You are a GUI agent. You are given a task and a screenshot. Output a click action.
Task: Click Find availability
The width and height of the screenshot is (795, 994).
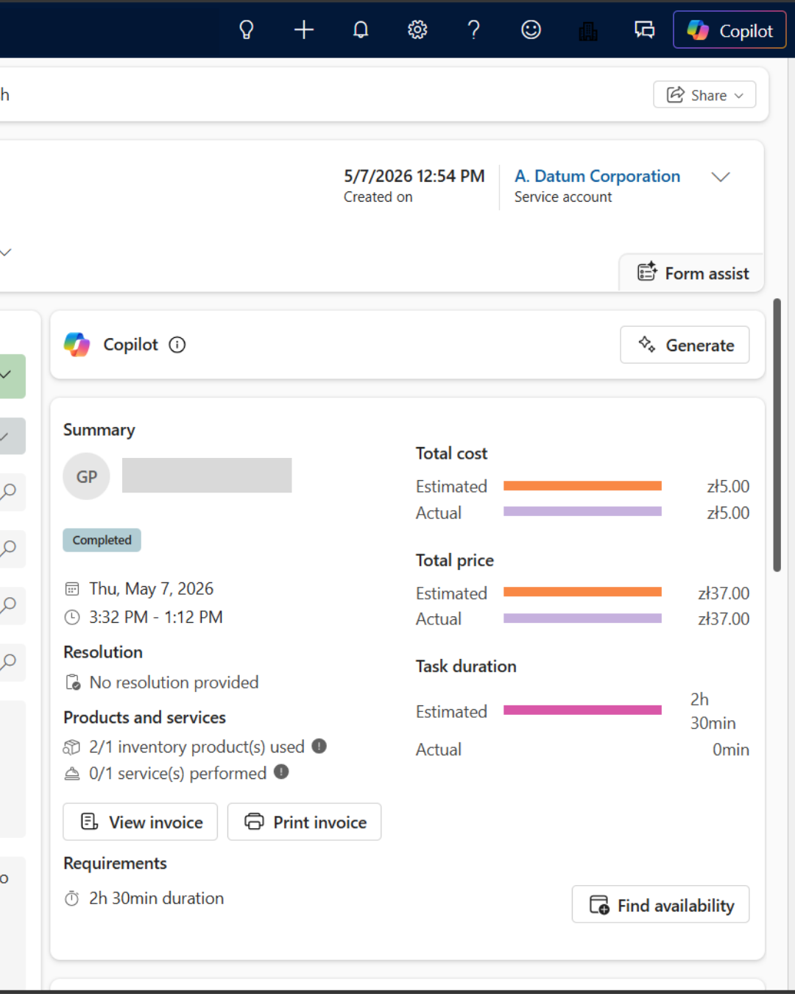pos(660,904)
